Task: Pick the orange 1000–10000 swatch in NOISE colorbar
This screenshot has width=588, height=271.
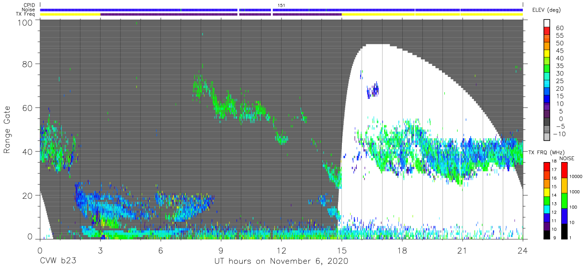Action: (564, 184)
